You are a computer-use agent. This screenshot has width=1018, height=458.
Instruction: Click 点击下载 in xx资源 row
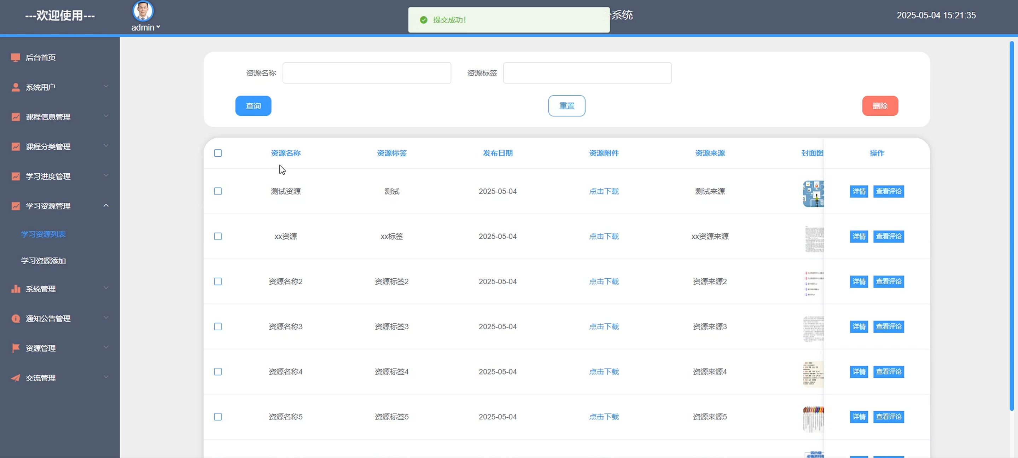604,236
